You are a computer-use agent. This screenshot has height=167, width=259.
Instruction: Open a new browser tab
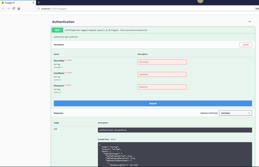tap(39, 3)
